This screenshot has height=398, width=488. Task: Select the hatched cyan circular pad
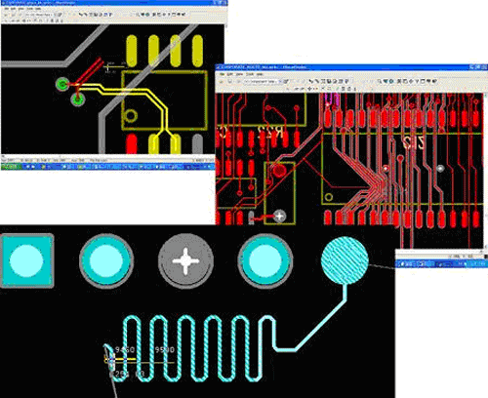[x=345, y=260]
